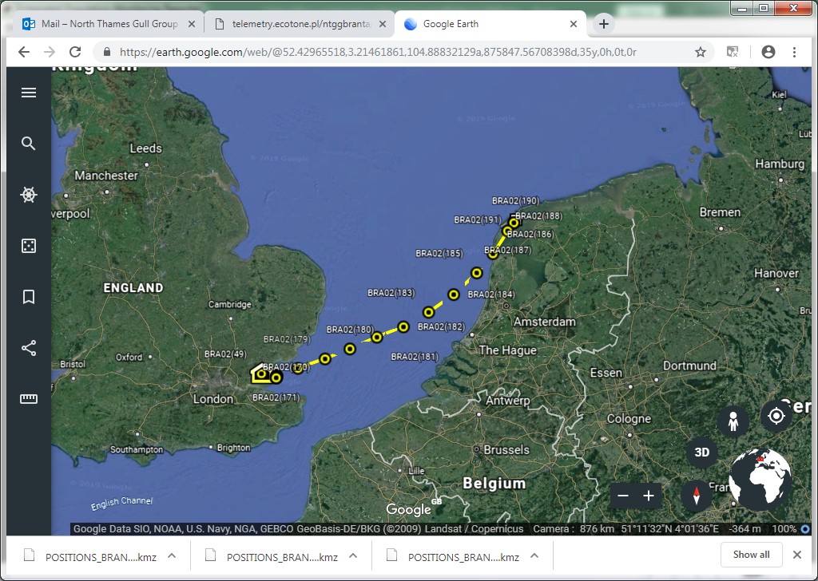Viewport: 818px width, 581px height.
Task: Click the BRA02(184) position label
Action: tap(491, 294)
